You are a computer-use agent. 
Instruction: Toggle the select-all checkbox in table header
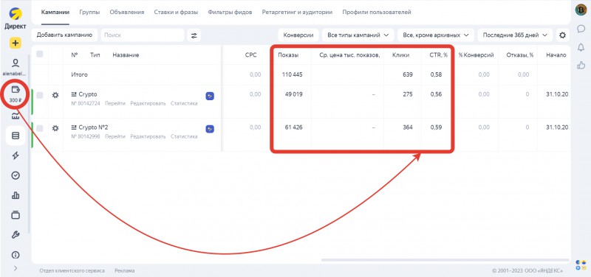[x=40, y=54]
